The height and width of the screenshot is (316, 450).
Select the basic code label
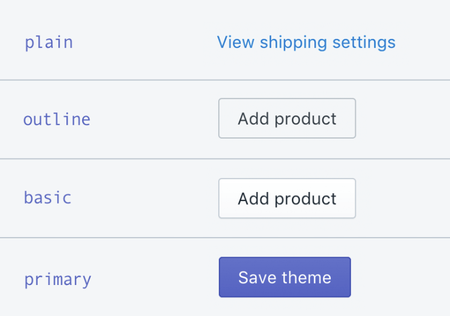[x=47, y=198]
